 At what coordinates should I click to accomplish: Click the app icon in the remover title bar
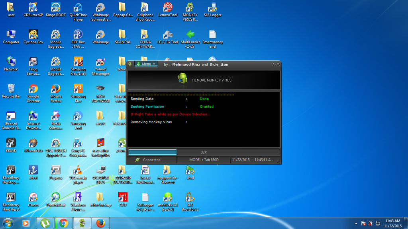point(130,64)
